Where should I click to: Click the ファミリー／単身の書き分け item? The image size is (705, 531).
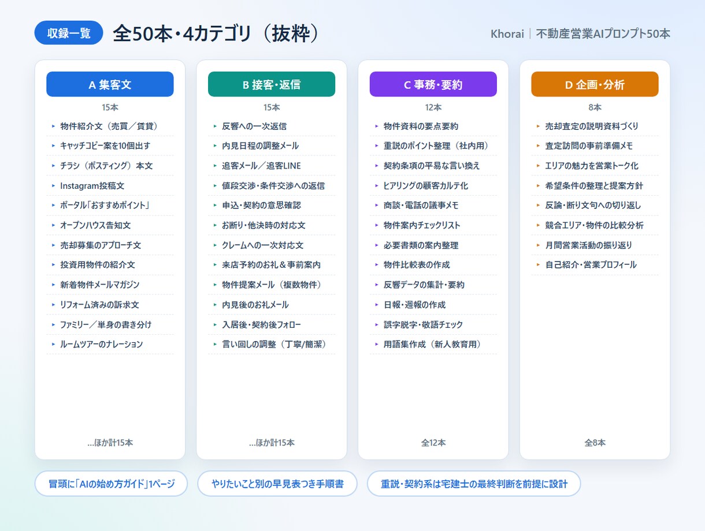pyautogui.click(x=110, y=324)
